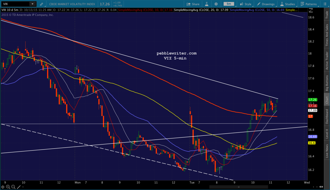Open the Active Trader side tab
This screenshot has height=190, width=330.
click(x=327, y=61)
